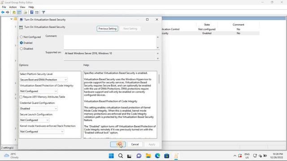This screenshot has height=161, width=287.
Task: Select the Disabled radio button
Action: tap(21, 49)
